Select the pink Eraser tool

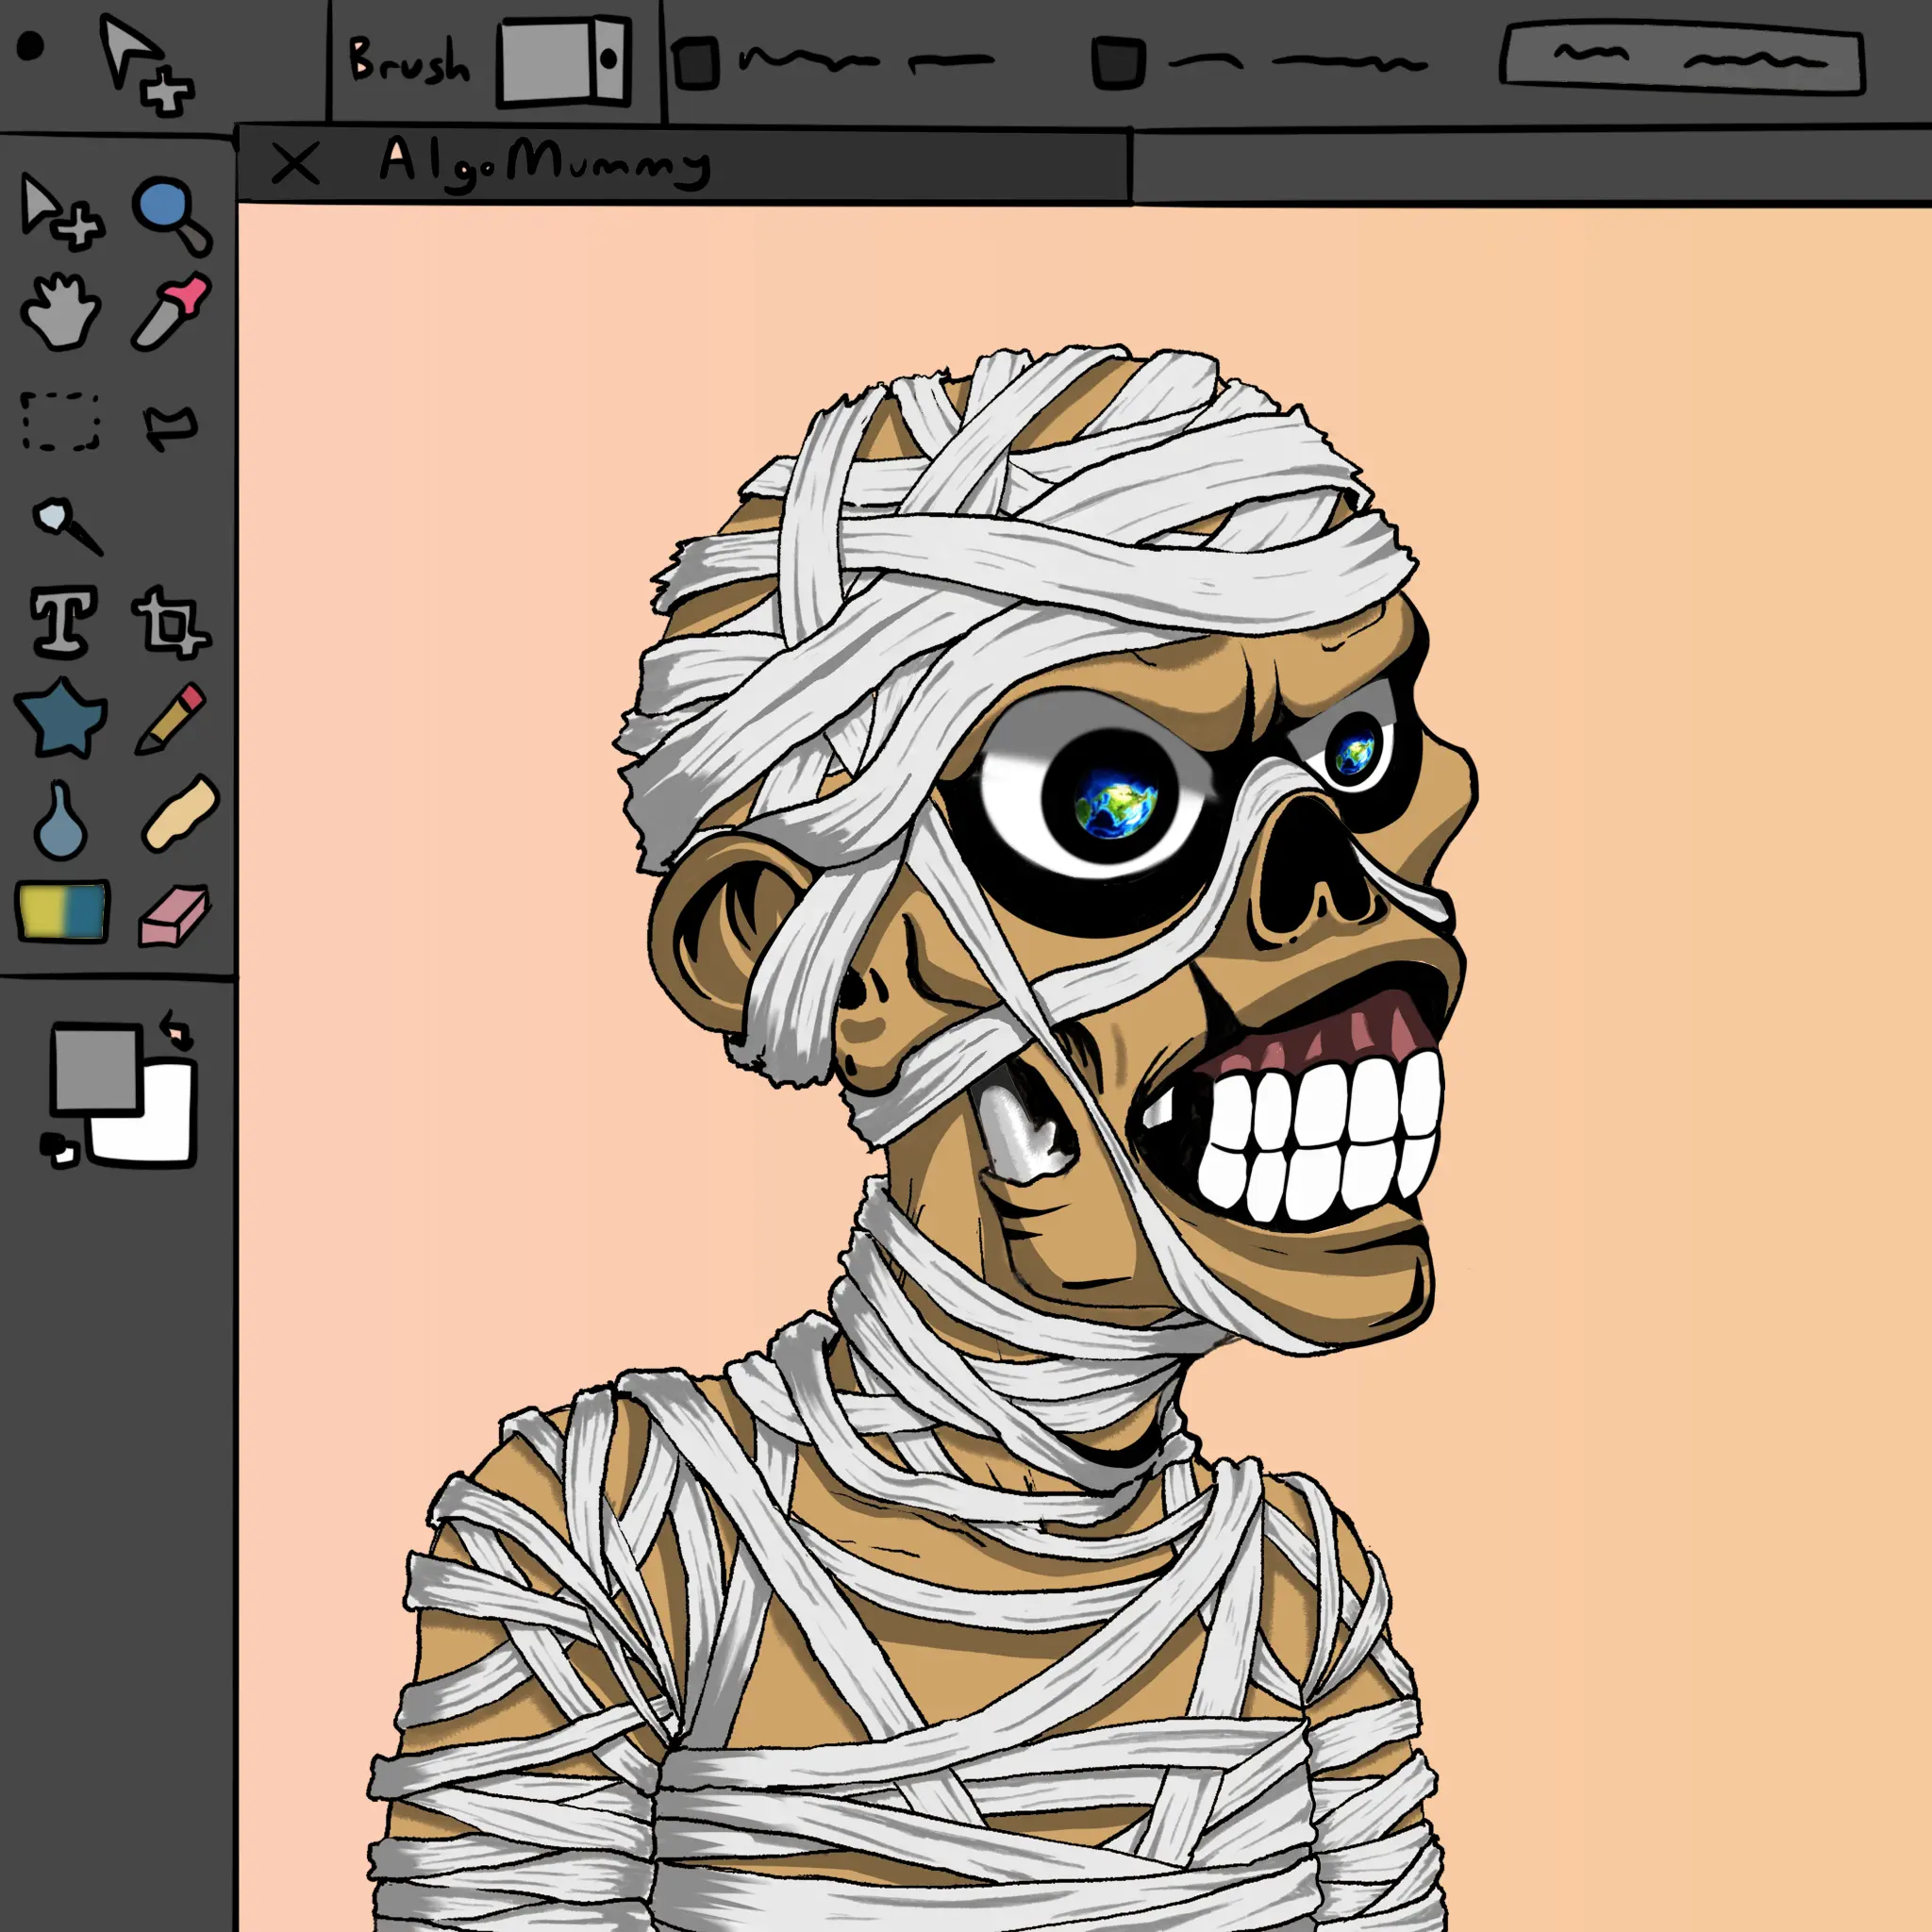pos(173,914)
